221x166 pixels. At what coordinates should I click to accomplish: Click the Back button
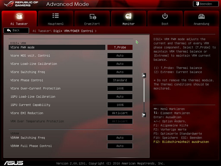[x=16, y=30]
